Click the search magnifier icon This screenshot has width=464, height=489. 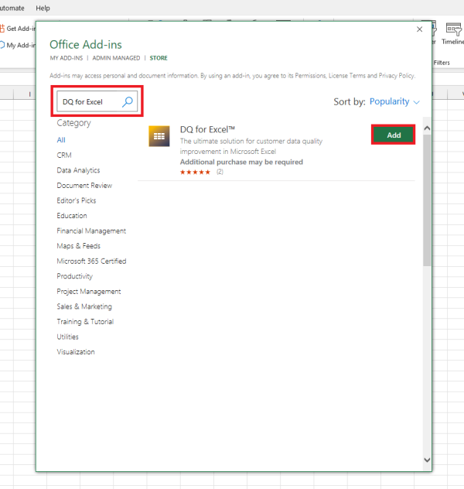(x=127, y=101)
